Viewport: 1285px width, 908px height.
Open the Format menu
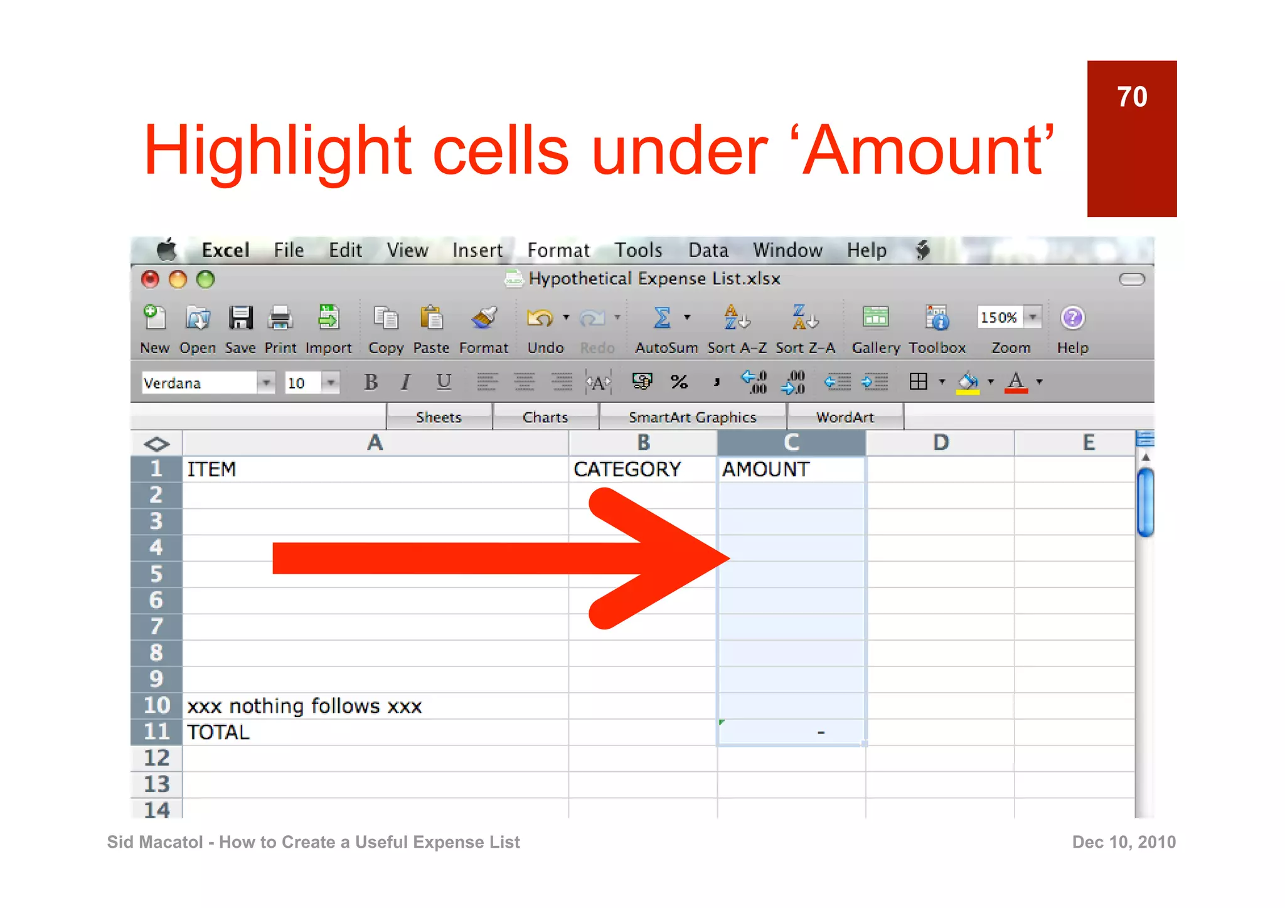click(x=558, y=250)
